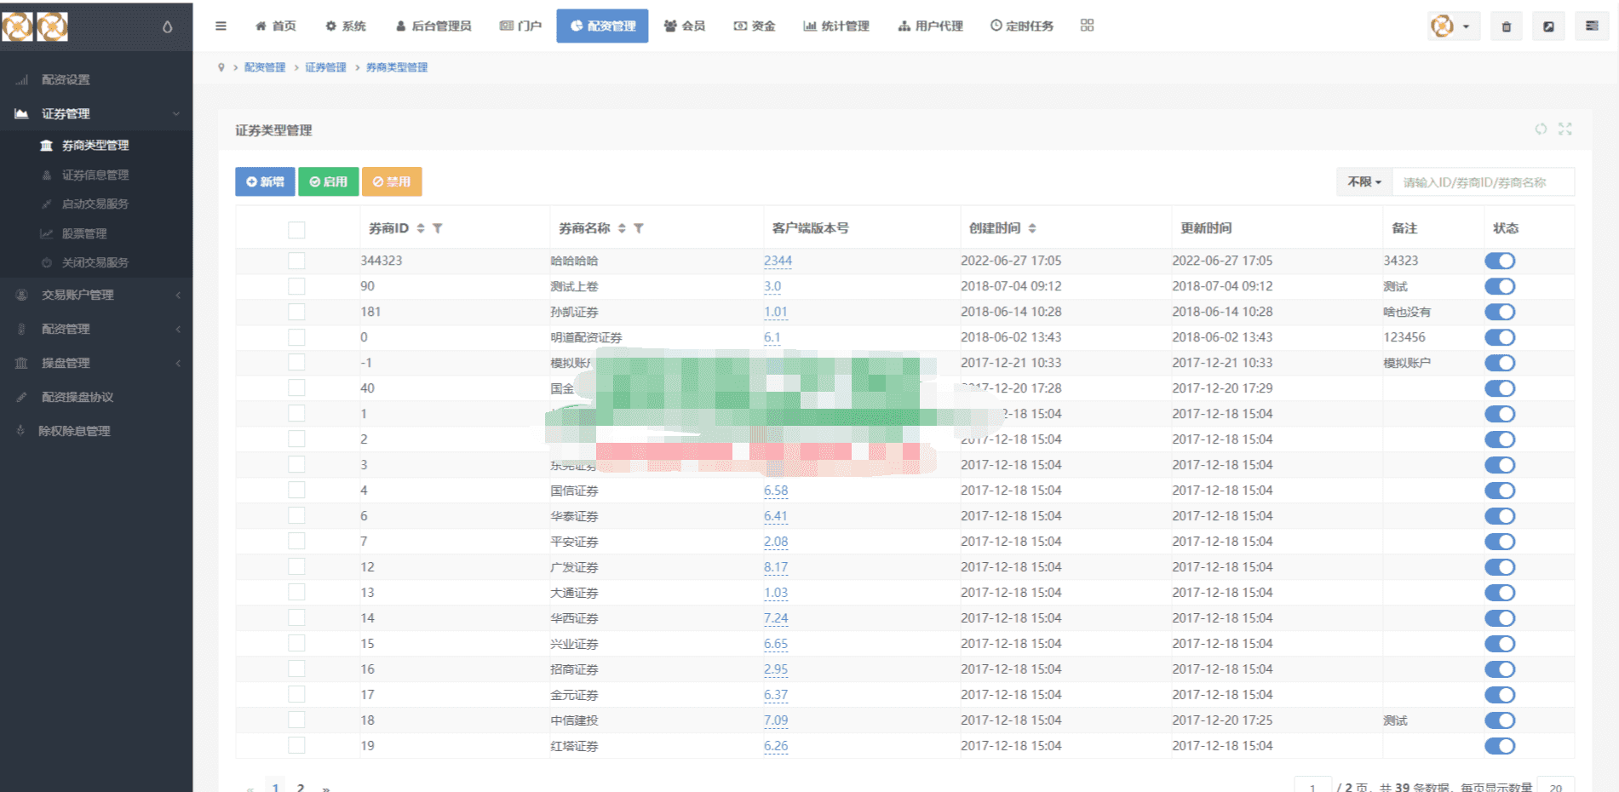1619x792 pixels.
Task: Open the 会员 top menu
Action: tap(685, 26)
